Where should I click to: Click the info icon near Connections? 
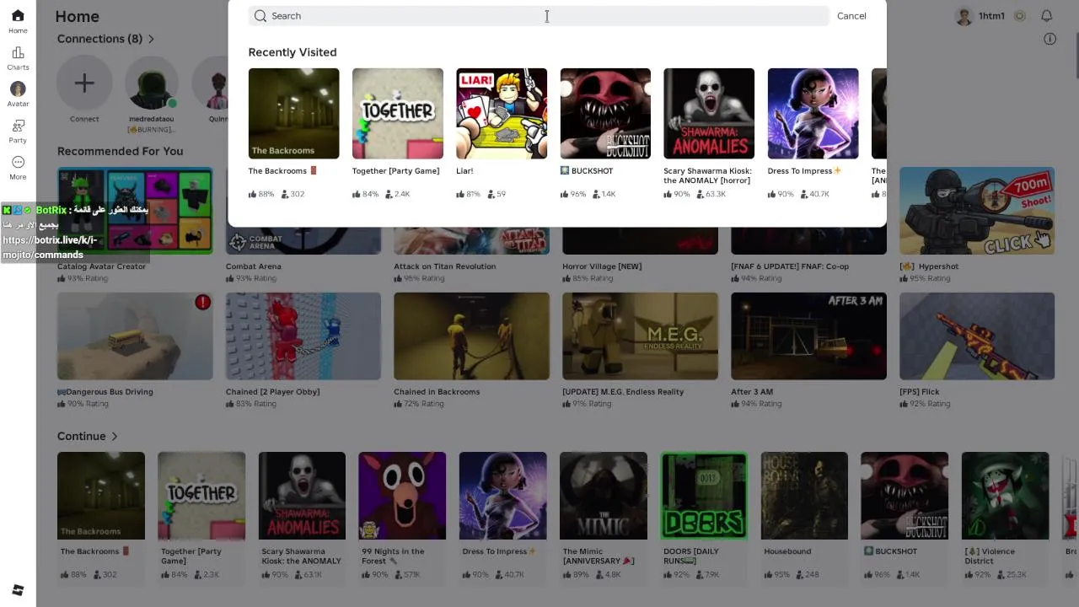pos(1049,39)
